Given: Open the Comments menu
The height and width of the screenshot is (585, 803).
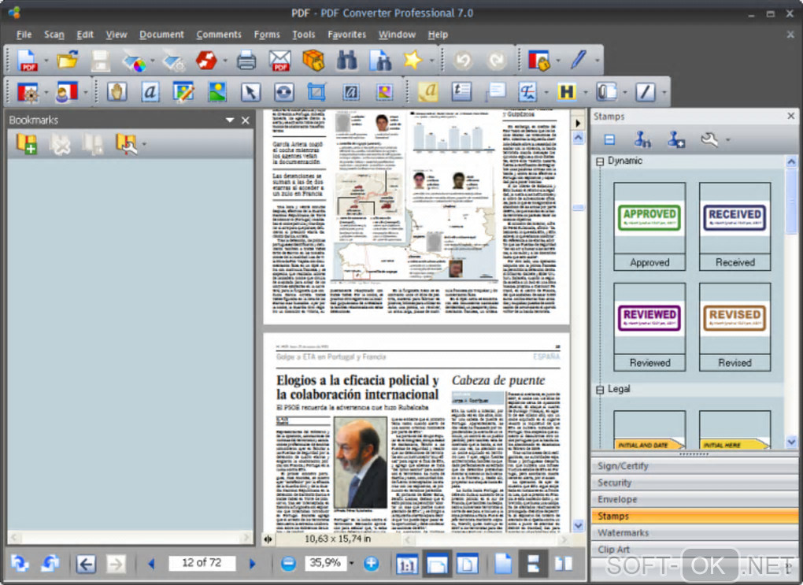Looking at the screenshot, I should coord(219,35).
